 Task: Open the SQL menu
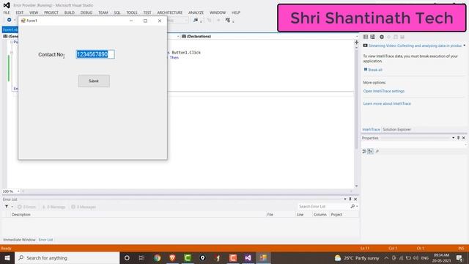(117, 12)
